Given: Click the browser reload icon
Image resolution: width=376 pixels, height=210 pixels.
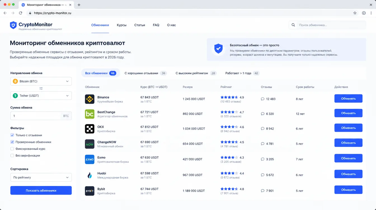Looking at the screenshot, I should click(20, 13).
